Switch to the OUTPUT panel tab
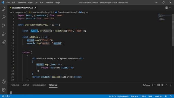Screen dimensions: 174x98 pos(26,85)
